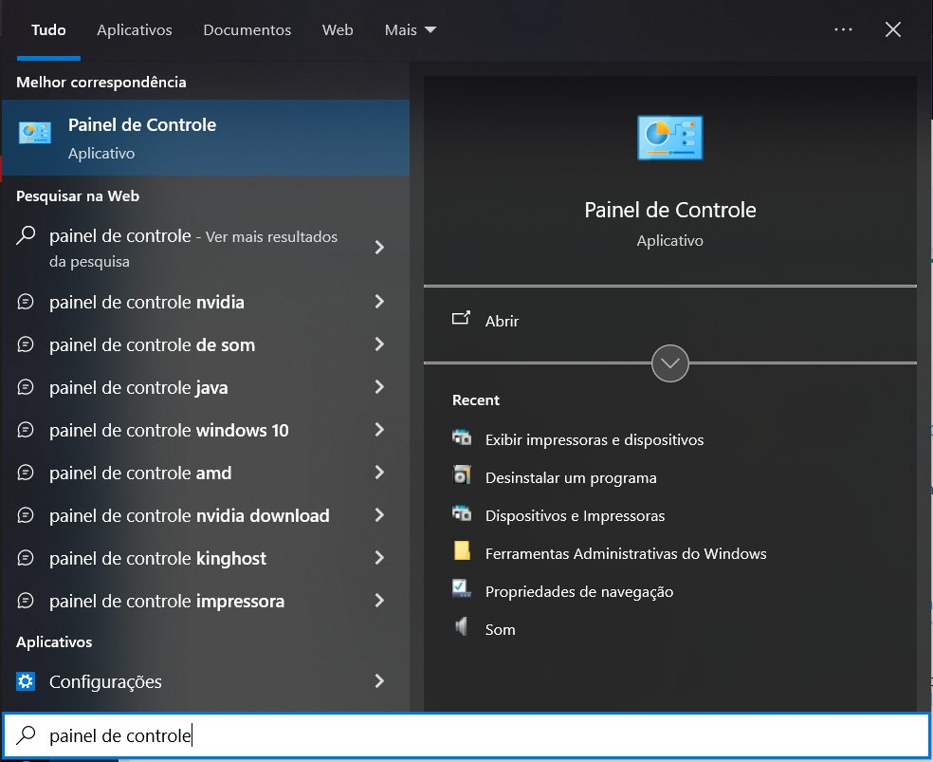Click the folder icon for Ferramentas Administrativas

(462, 551)
